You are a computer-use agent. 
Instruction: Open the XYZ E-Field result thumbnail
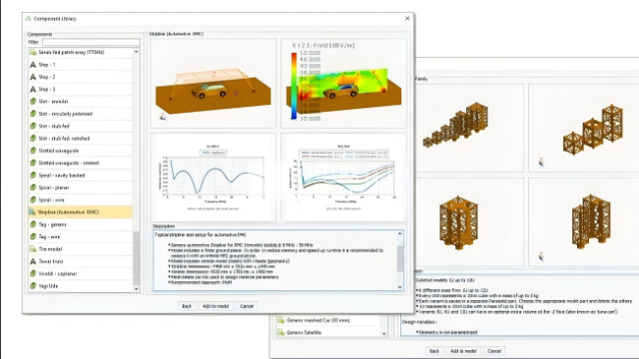(x=343, y=84)
